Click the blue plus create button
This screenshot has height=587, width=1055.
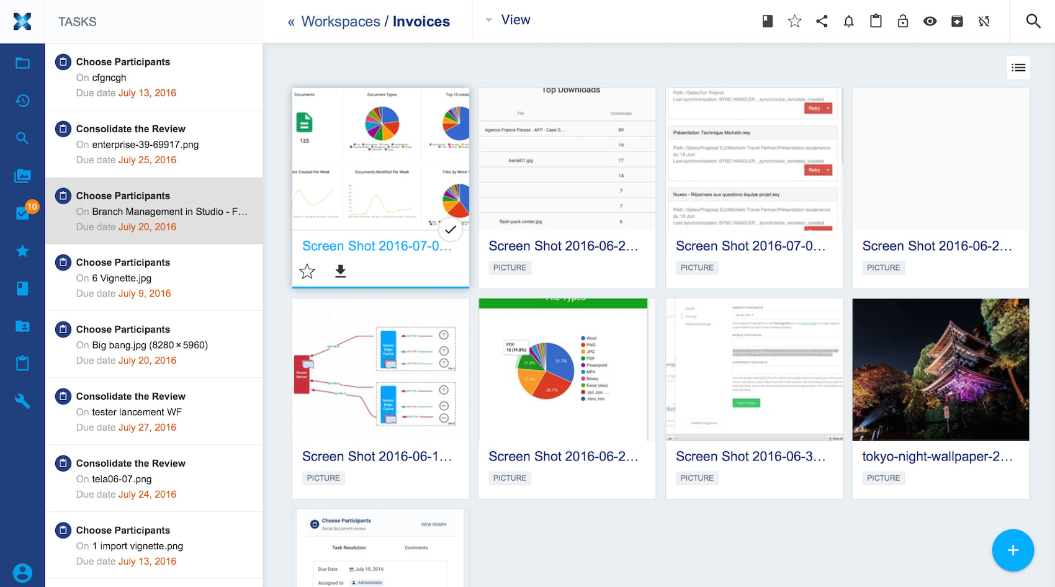pos(1013,550)
